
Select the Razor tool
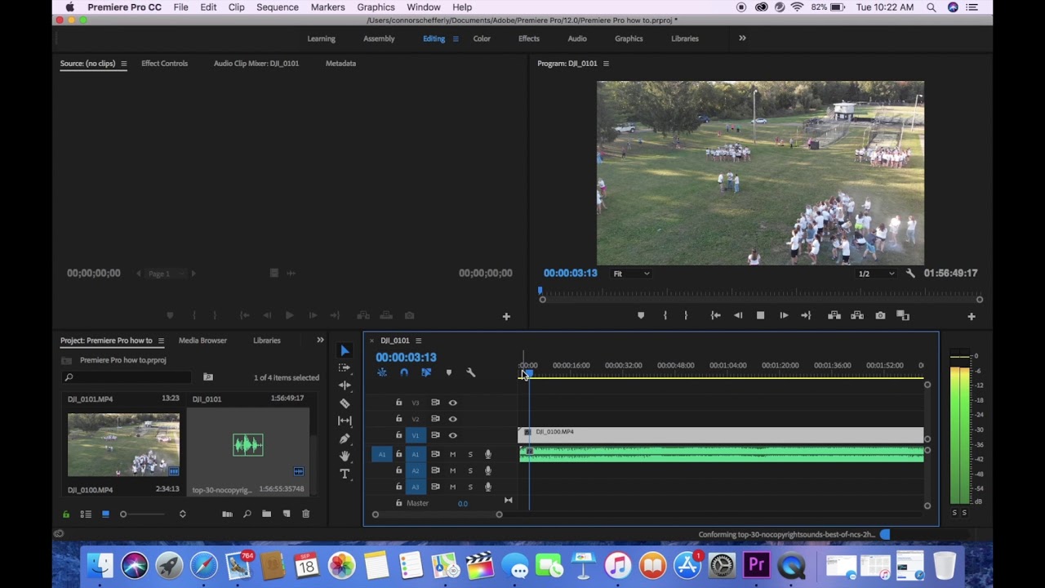point(345,403)
